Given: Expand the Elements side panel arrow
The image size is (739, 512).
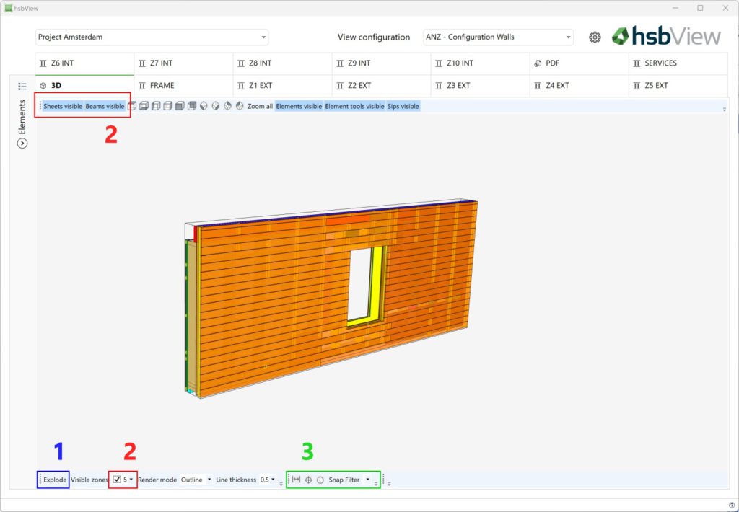Looking at the screenshot, I should 22,144.
